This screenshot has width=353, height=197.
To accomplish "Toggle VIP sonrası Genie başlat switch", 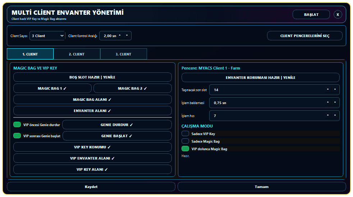I will click(x=17, y=136).
